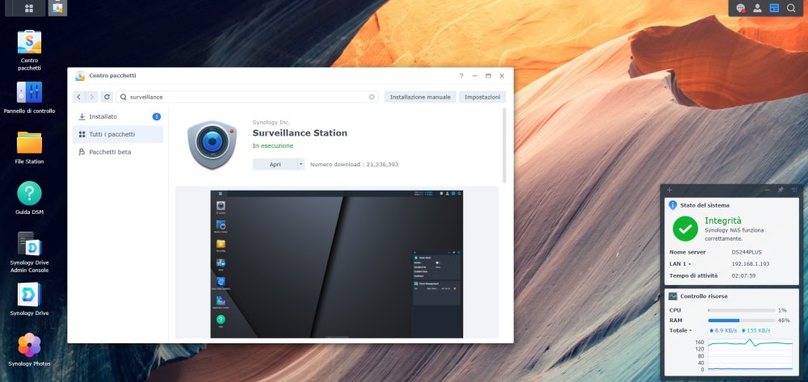
Task: Click the Tempo di attività label
Action: click(x=693, y=275)
